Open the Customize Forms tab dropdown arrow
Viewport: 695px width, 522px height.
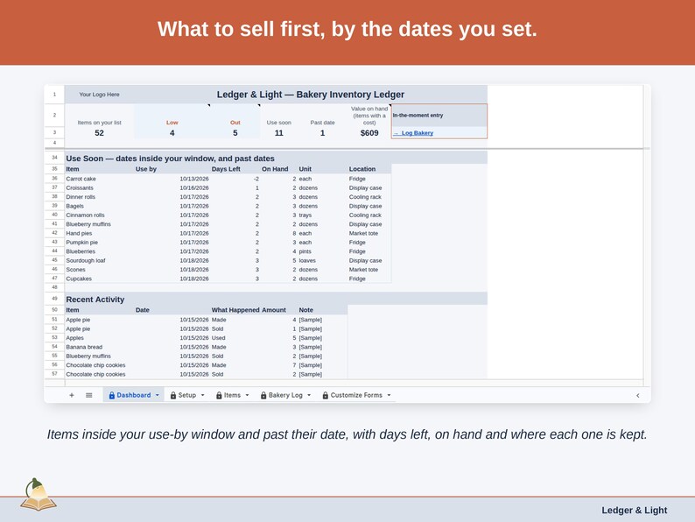(389, 395)
